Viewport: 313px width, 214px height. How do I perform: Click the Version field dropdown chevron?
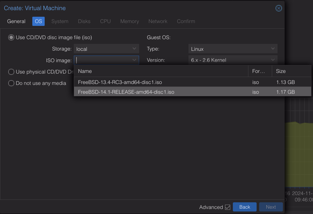[273, 60]
